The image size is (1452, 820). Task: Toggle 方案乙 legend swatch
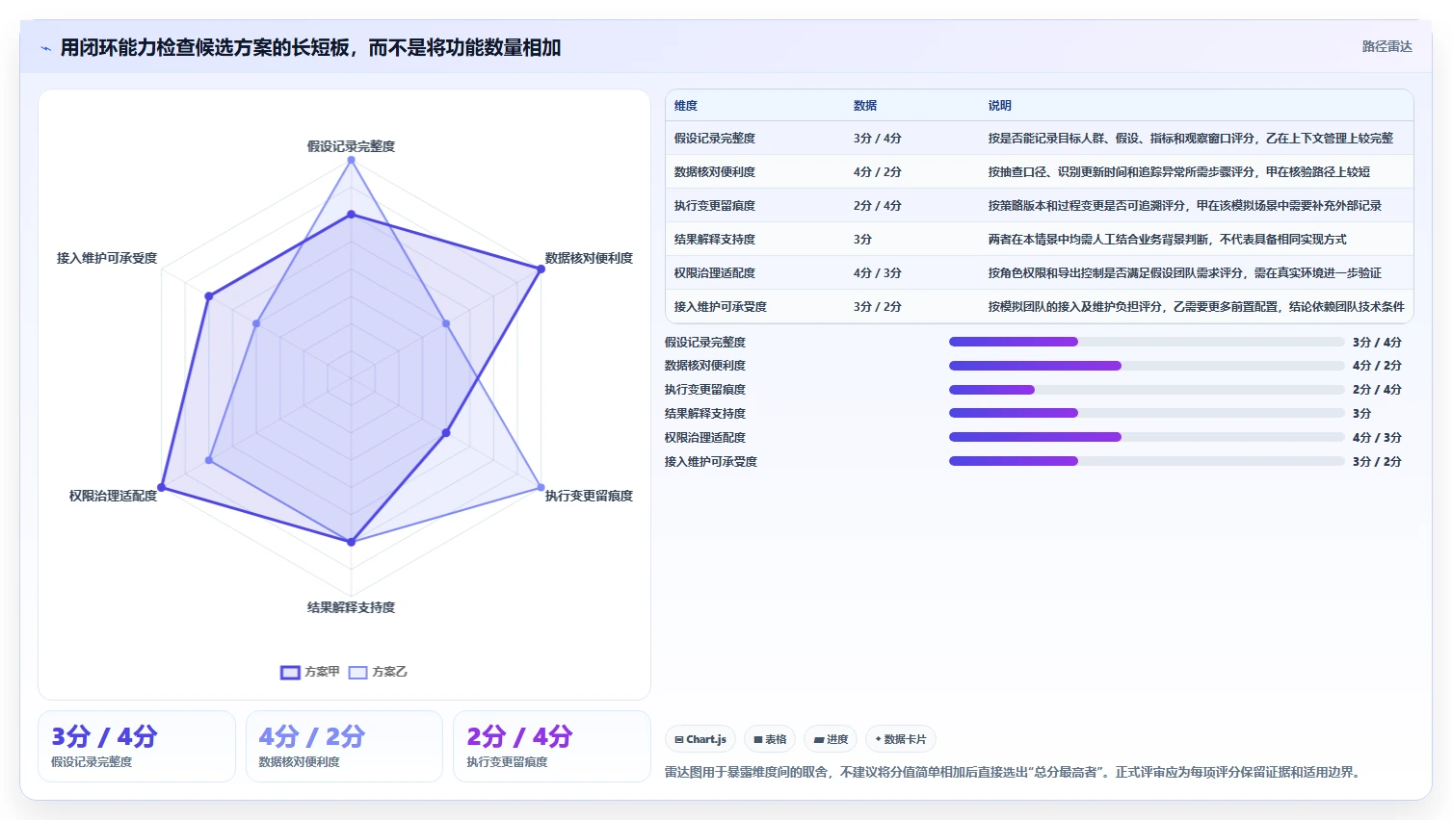point(357,672)
